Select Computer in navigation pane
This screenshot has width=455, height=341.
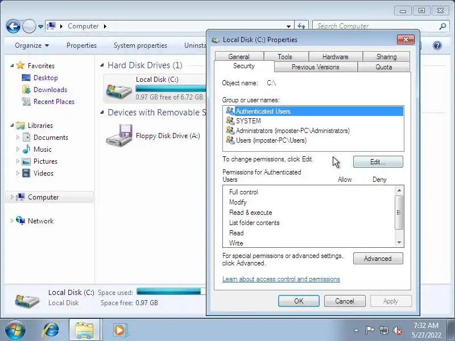pos(43,197)
